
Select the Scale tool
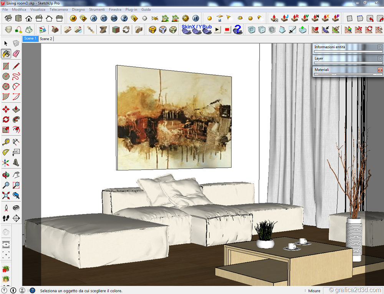[6, 129]
